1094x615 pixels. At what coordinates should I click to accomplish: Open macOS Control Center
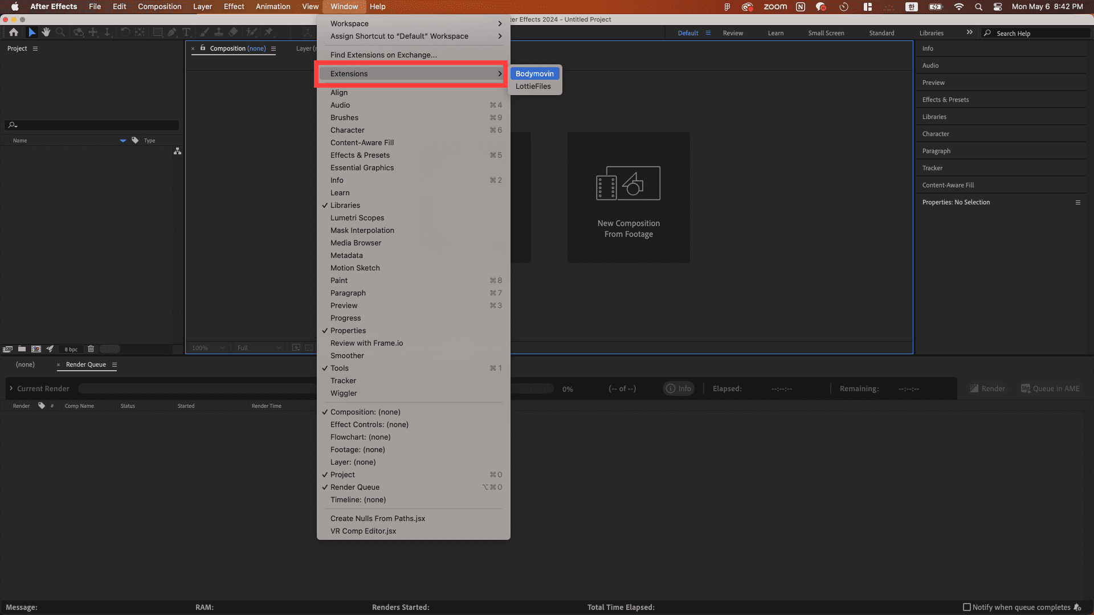click(998, 7)
